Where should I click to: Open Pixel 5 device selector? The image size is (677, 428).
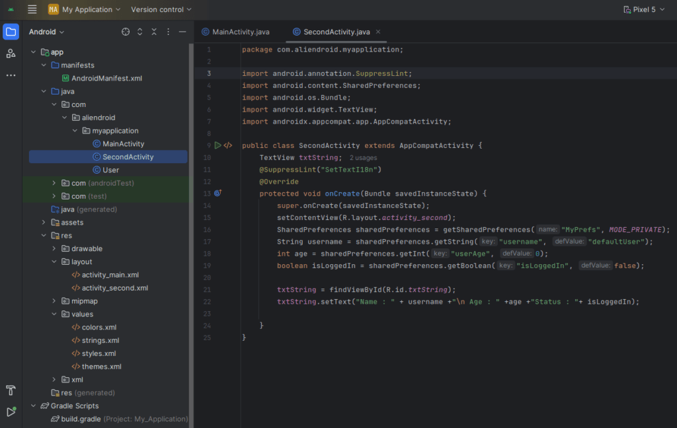pos(644,9)
